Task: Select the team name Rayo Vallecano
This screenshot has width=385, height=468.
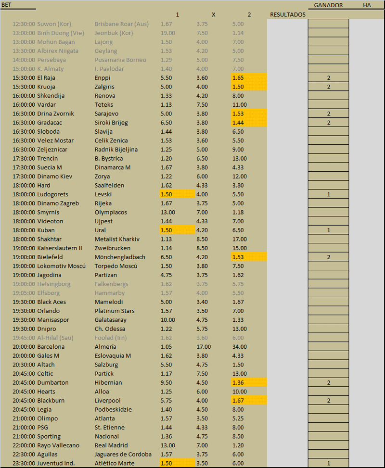Action: tap(58, 445)
